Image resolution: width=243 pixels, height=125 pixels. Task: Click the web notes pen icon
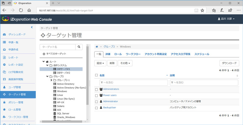click(x=222, y=10)
